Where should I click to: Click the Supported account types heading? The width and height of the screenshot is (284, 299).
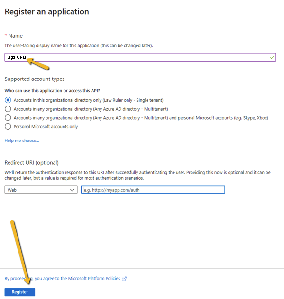pyautogui.click(x=35, y=79)
